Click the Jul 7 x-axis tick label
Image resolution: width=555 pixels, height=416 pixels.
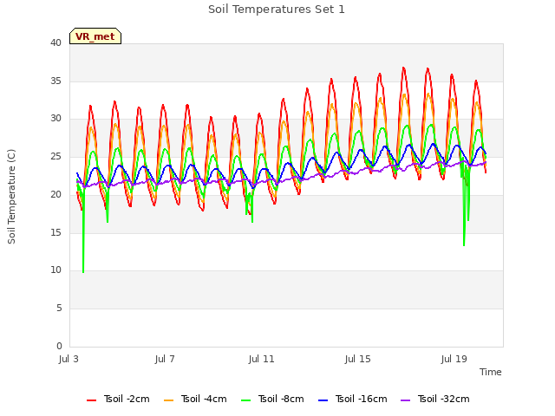165,359
